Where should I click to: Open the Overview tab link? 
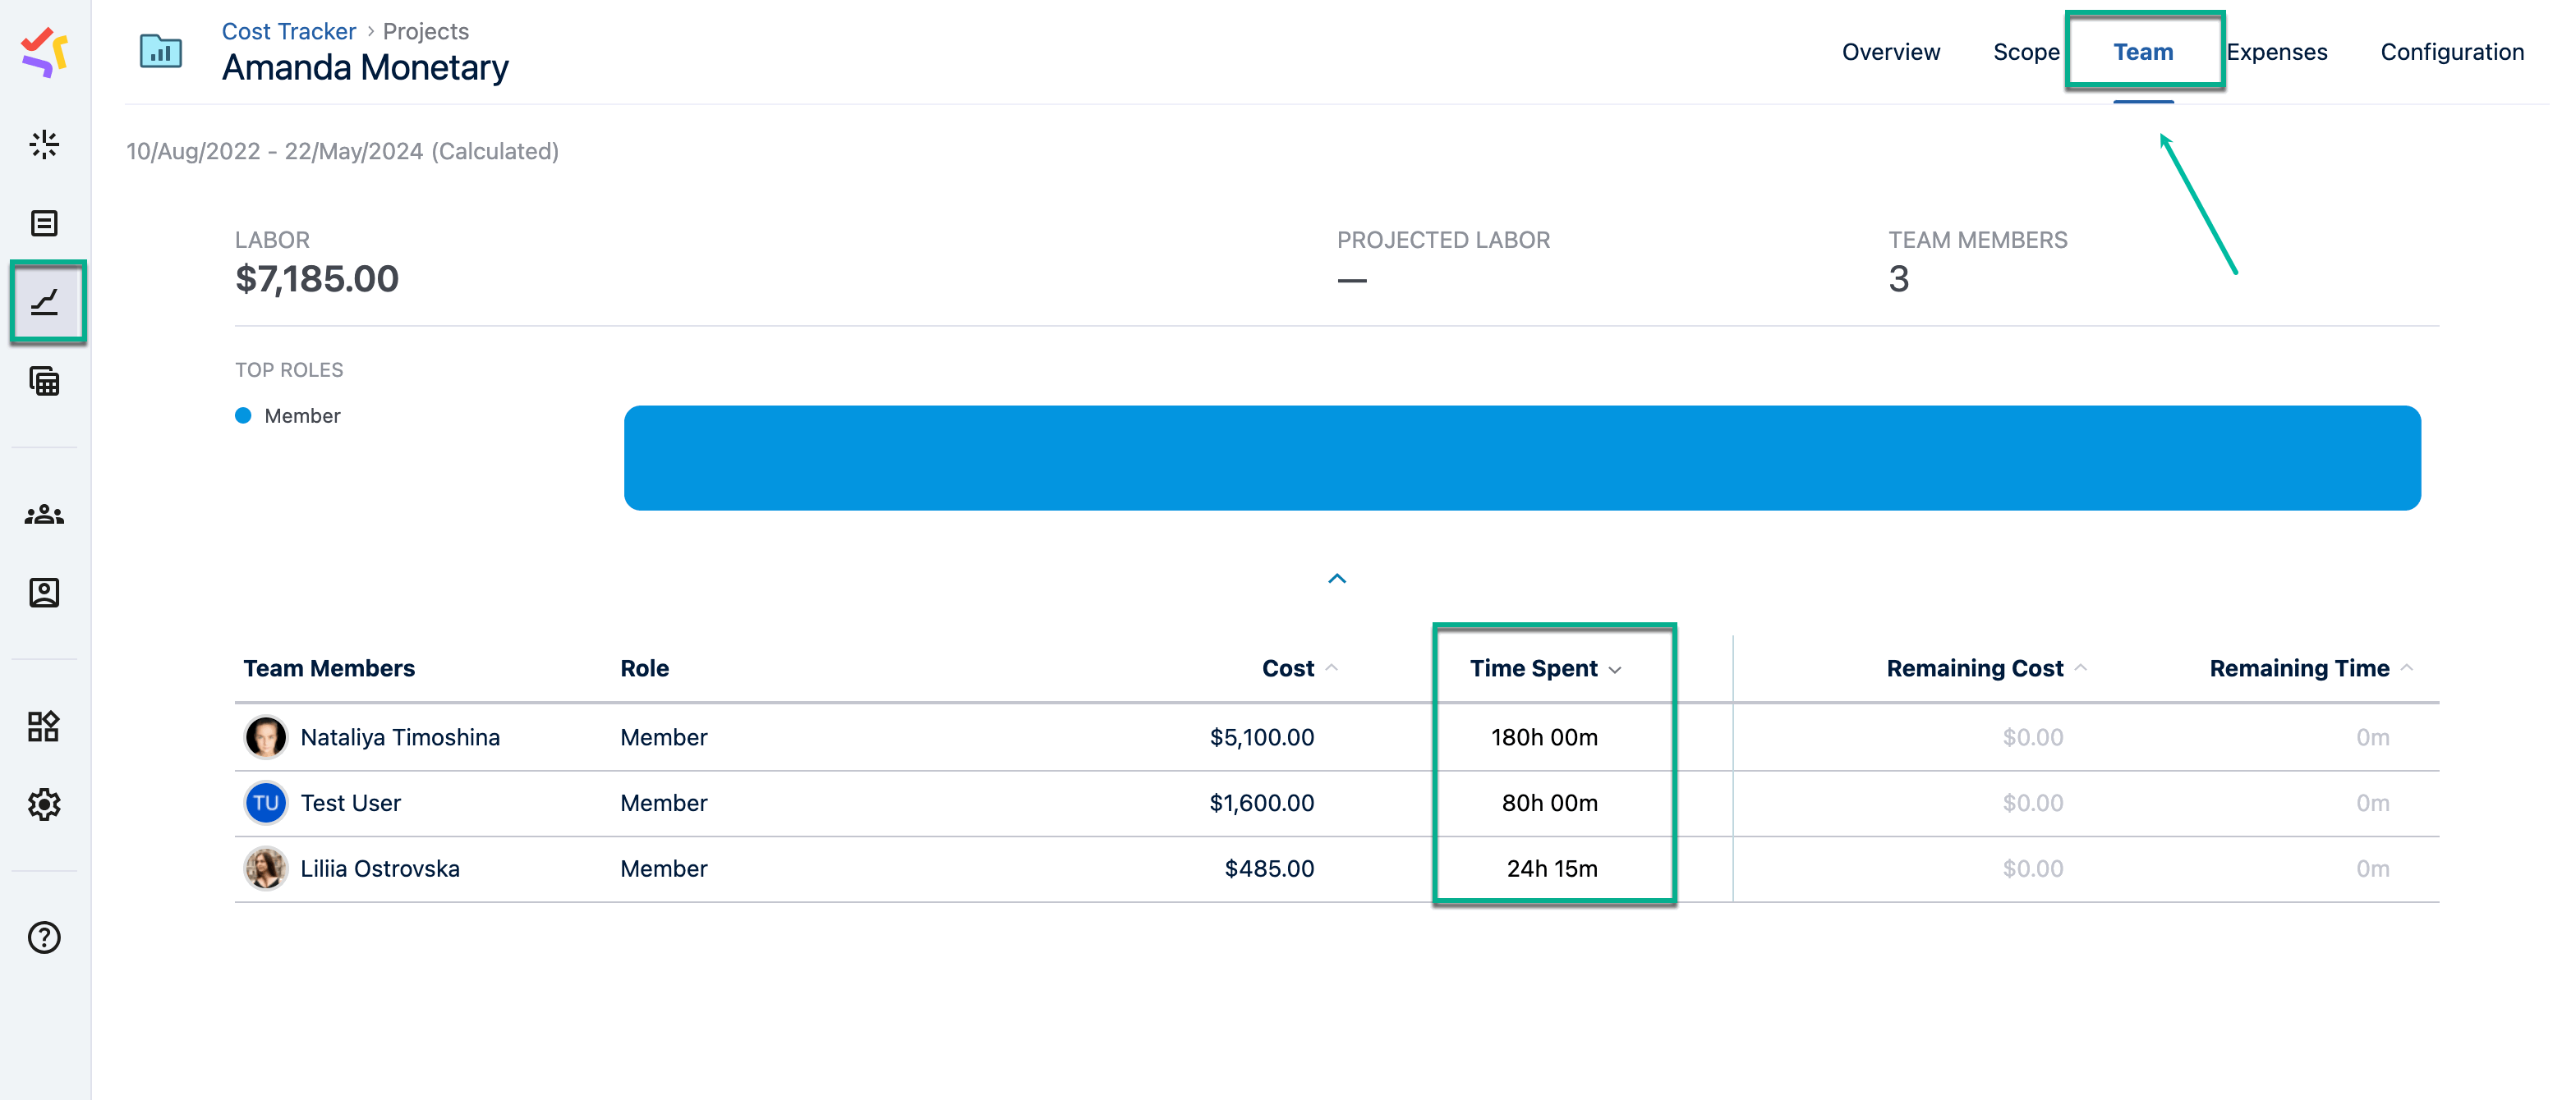[x=1890, y=52]
